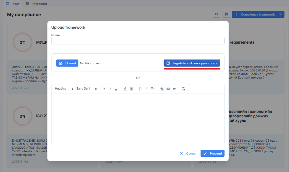This screenshot has width=289, height=172.
Task: Switch to the Карт view tab
Action: (13, 4)
